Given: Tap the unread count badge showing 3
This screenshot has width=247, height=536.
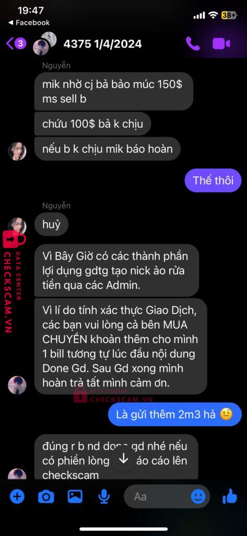Looking at the screenshot, I should pyautogui.click(x=20, y=43).
